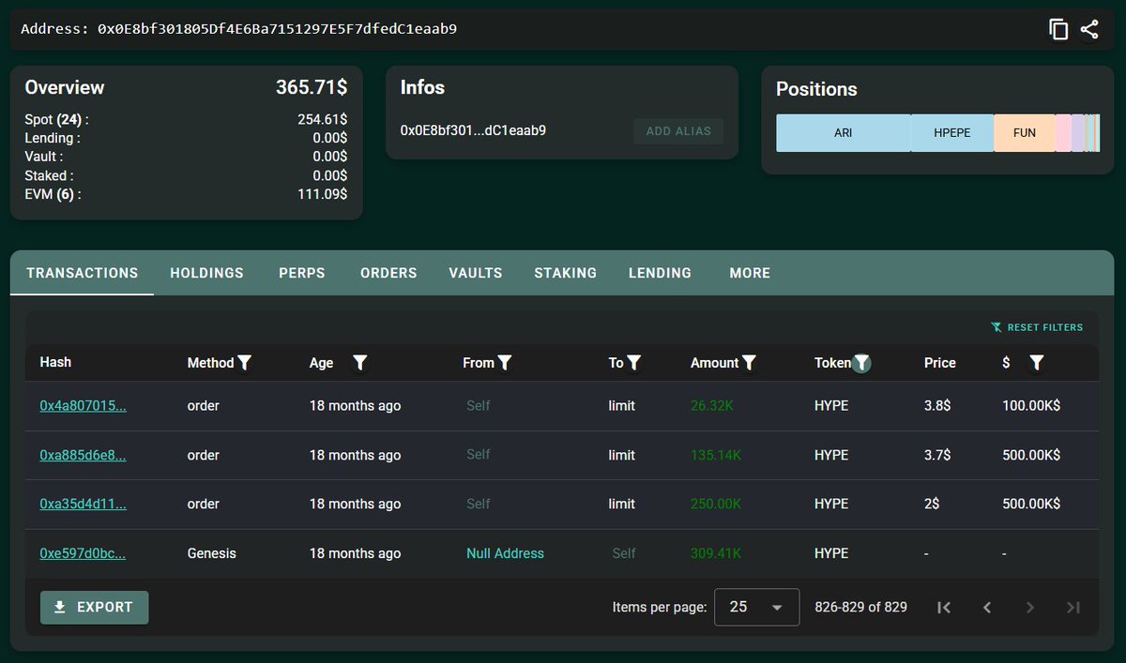Jump to last page
Image resolution: width=1126 pixels, height=663 pixels.
click(x=1073, y=608)
